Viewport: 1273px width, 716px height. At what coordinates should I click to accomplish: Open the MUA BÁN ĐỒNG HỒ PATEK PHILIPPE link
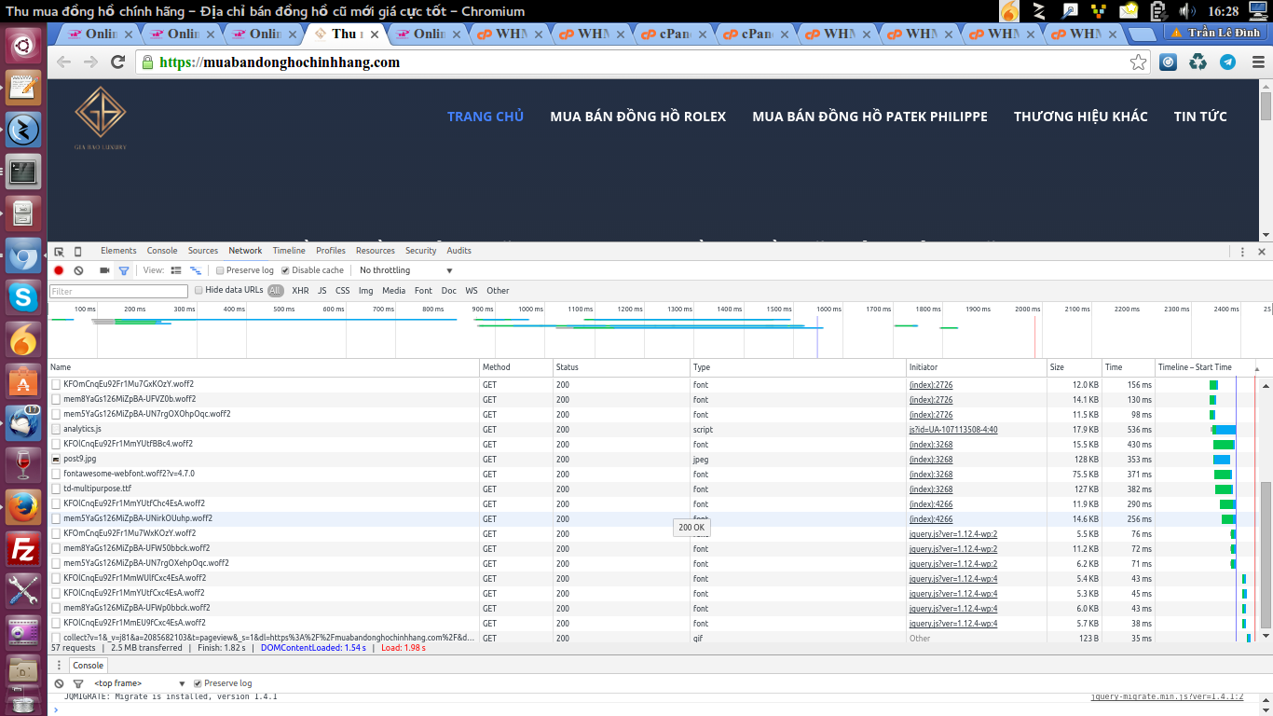pyautogui.click(x=869, y=117)
